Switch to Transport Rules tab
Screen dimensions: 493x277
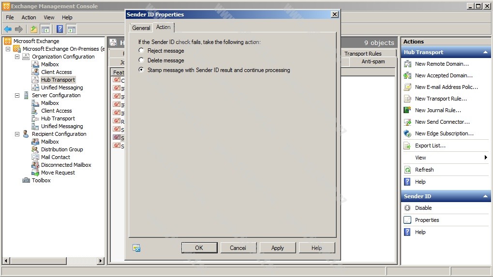[363, 54]
